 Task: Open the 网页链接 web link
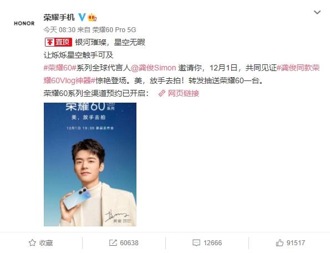click(184, 93)
